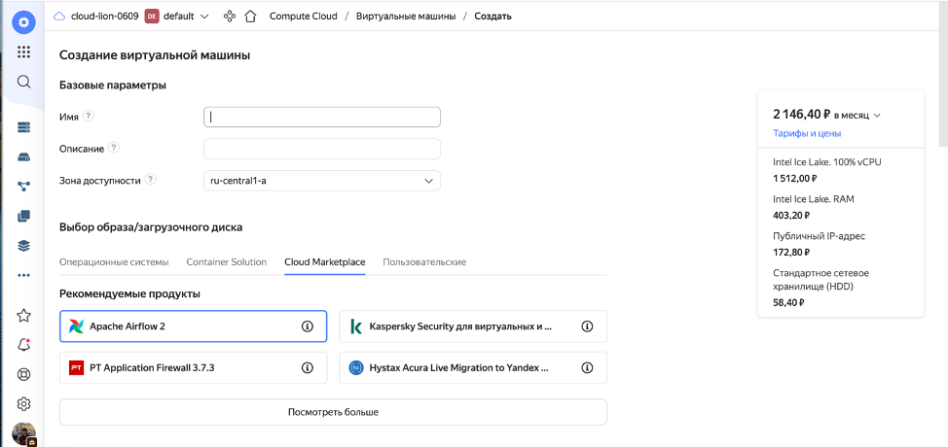Viewport: 948px width, 447px height.
Task: Show help tooltip for Зона доступности
Action: [151, 179]
